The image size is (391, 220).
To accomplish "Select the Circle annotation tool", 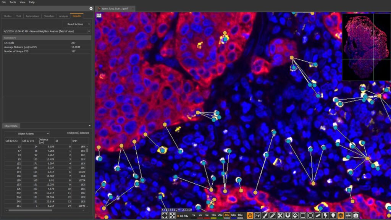I will point(310,215).
